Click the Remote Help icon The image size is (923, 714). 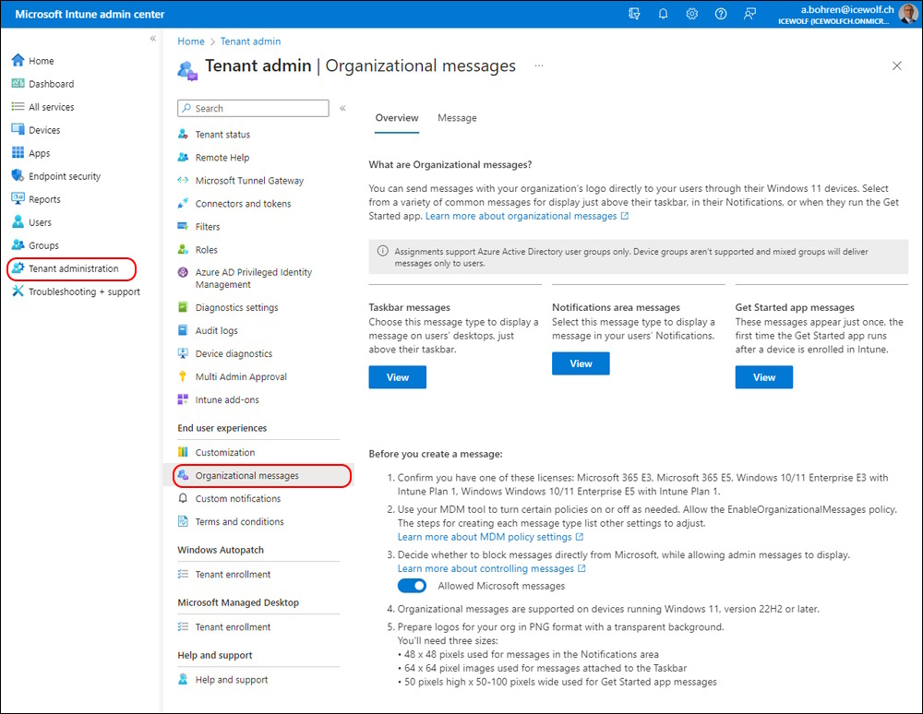coord(183,157)
